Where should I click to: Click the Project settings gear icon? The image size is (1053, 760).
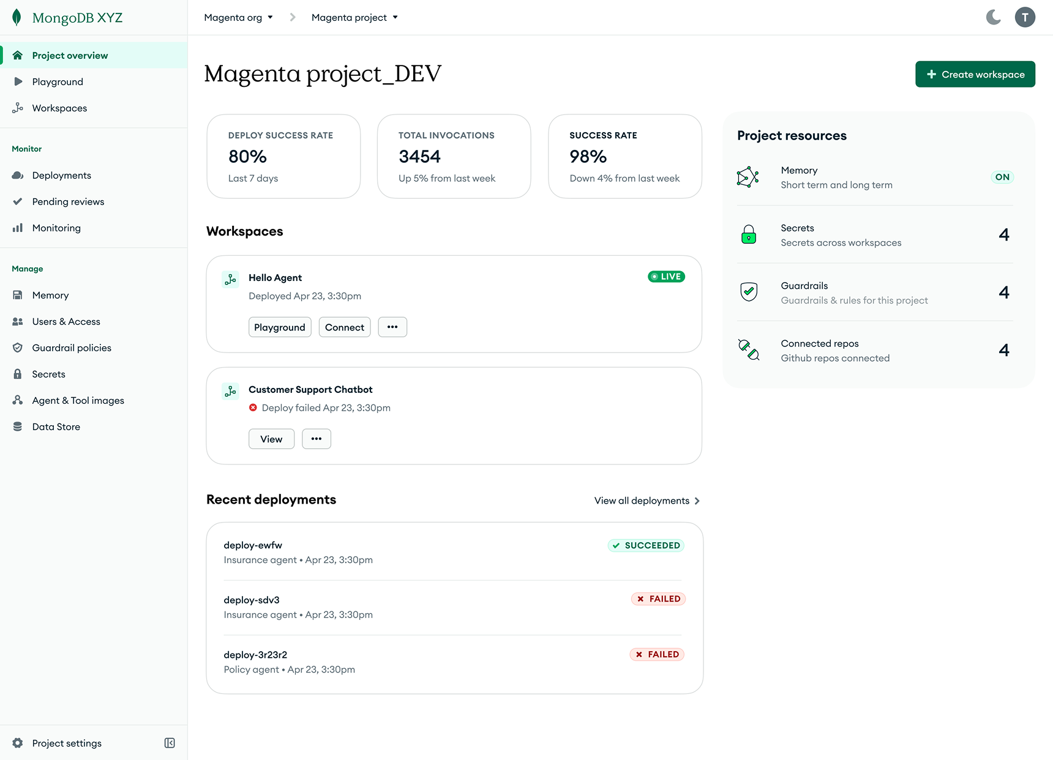(x=18, y=743)
